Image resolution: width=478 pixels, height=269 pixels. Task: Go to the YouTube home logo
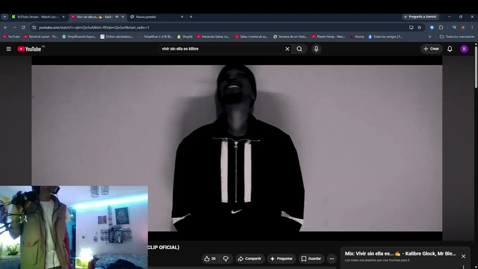pyautogui.click(x=30, y=49)
